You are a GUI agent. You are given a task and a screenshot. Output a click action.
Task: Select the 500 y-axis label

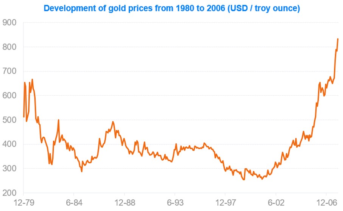click(9, 120)
